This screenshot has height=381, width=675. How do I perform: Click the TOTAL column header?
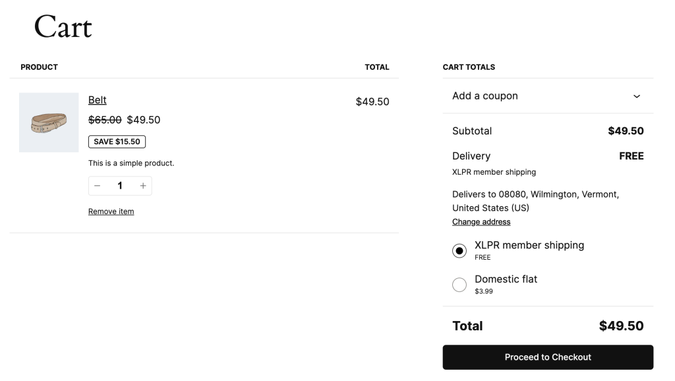pos(377,67)
